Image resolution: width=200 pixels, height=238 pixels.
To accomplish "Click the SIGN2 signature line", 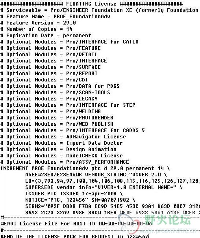I will coord(113,206).
